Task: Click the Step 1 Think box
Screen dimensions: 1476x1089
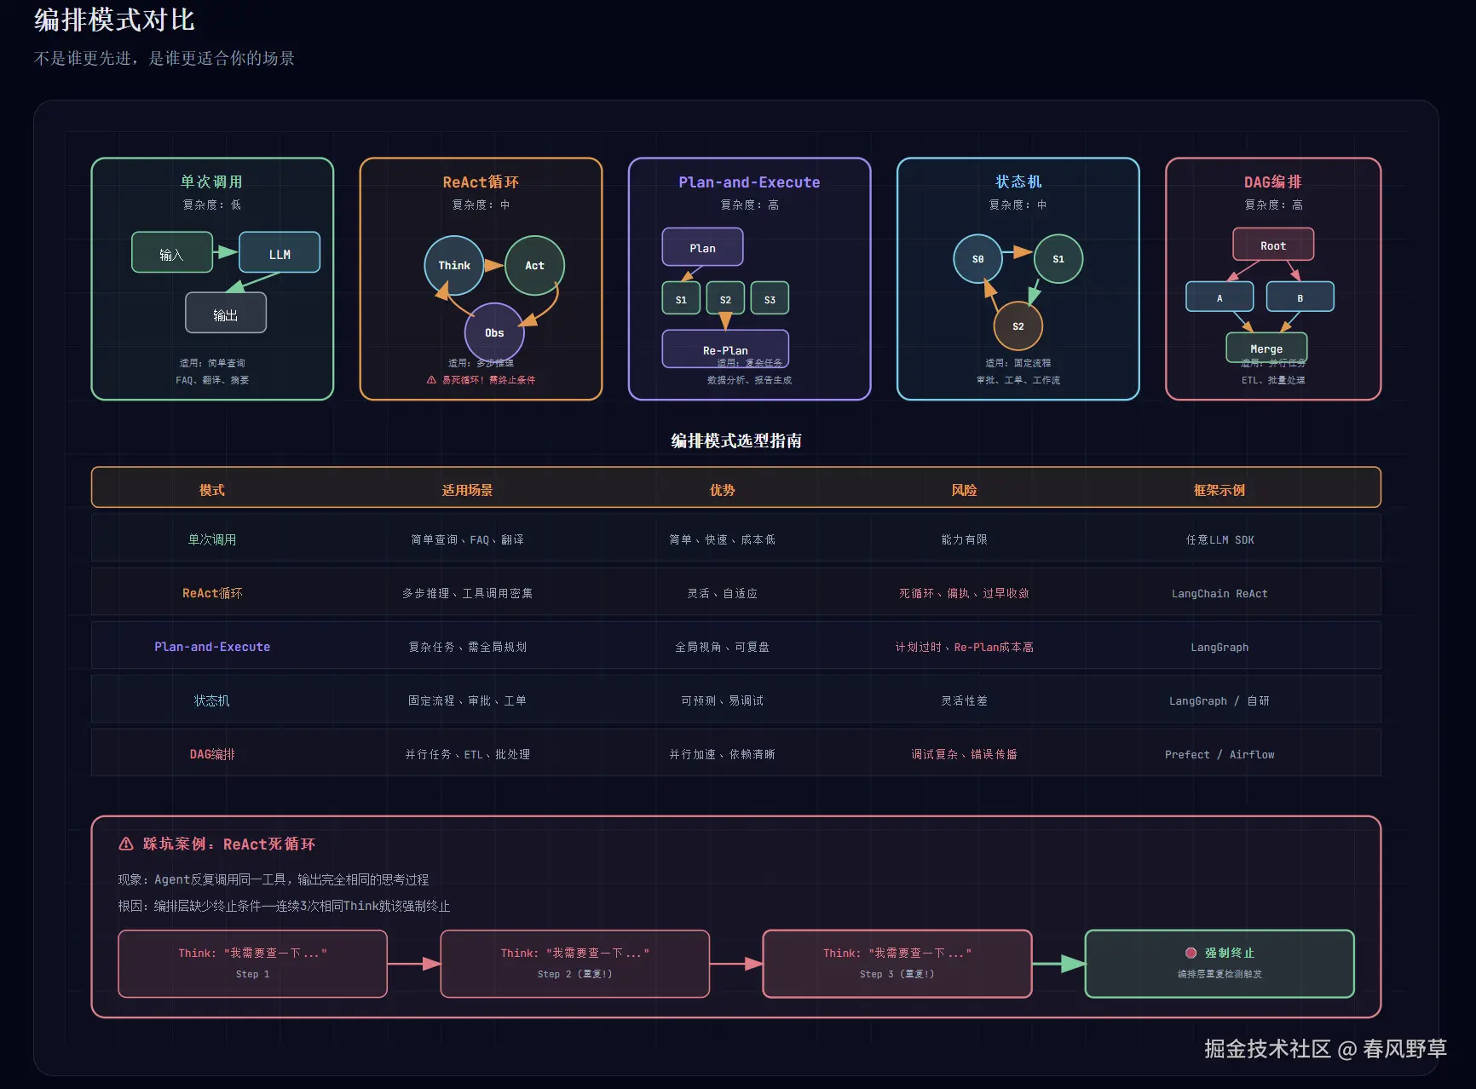Action: [x=252, y=964]
